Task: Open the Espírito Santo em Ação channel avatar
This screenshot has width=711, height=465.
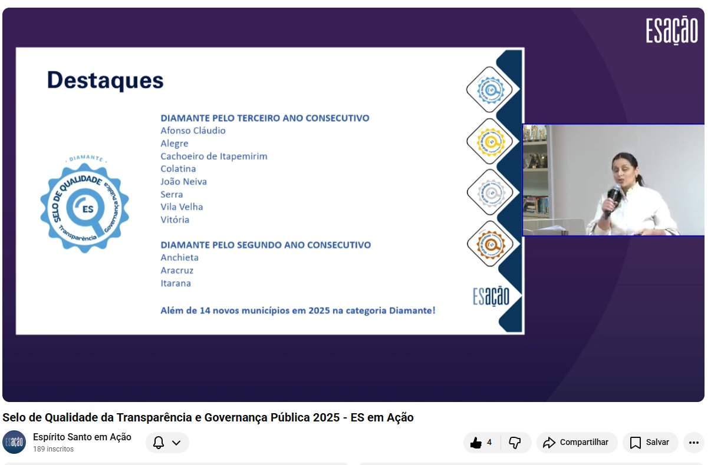Action: [14, 443]
